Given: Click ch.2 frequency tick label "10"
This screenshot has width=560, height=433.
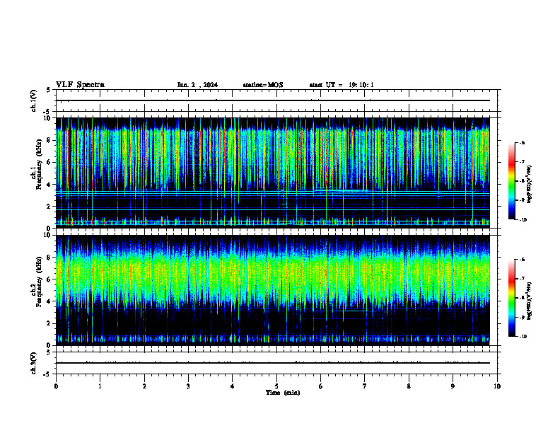Looking at the screenshot, I should (x=47, y=235).
